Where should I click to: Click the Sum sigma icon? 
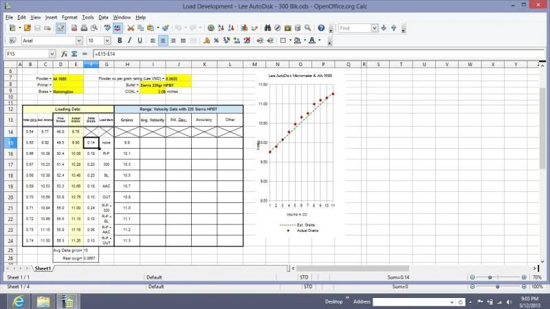(x=74, y=54)
